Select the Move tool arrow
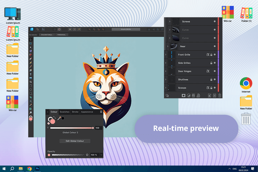The height and width of the screenshot is (172, 258). point(31,40)
